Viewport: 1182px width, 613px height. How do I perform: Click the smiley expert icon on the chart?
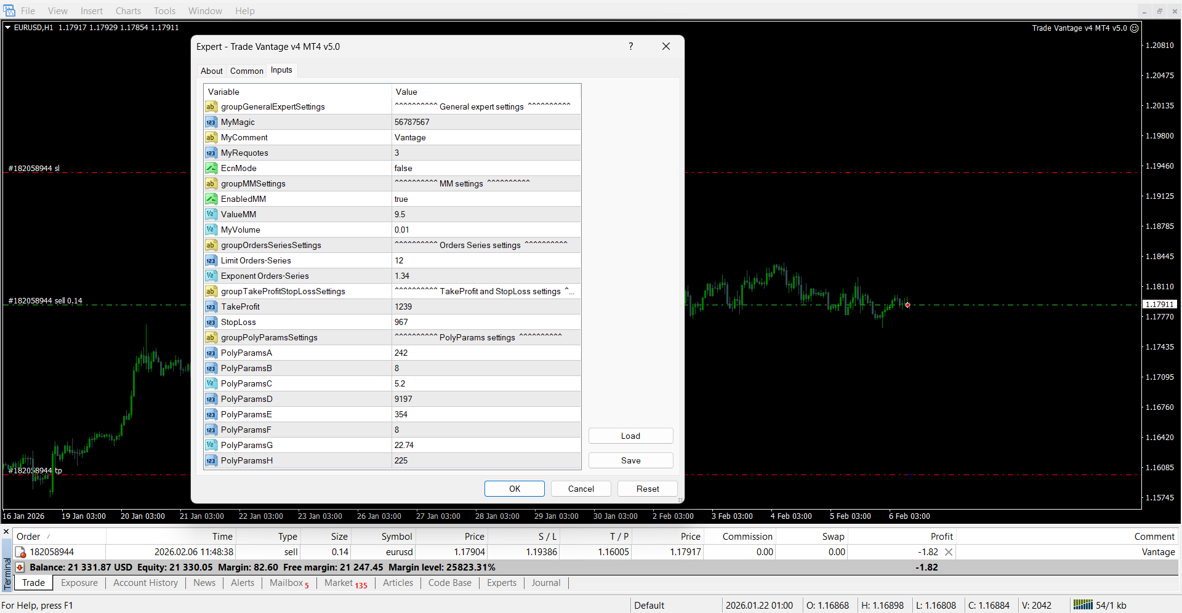click(x=1135, y=28)
